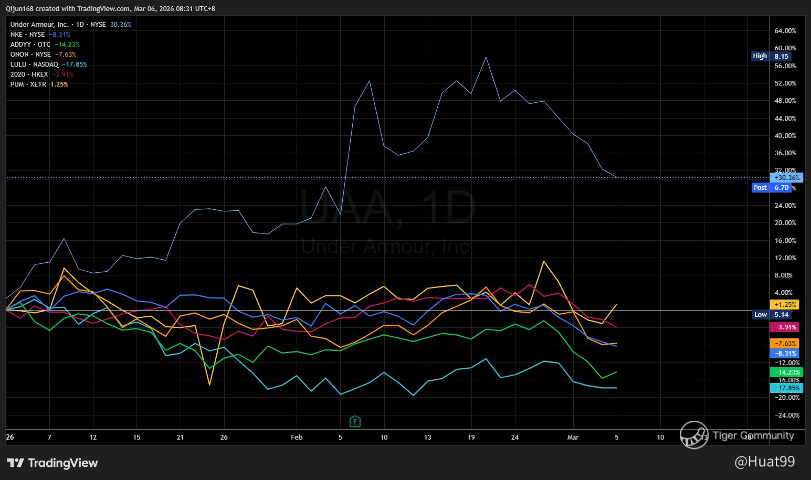Image resolution: width=811 pixels, height=480 pixels.
Task: Select the NKE · NYSE legend entry
Action: coord(28,35)
